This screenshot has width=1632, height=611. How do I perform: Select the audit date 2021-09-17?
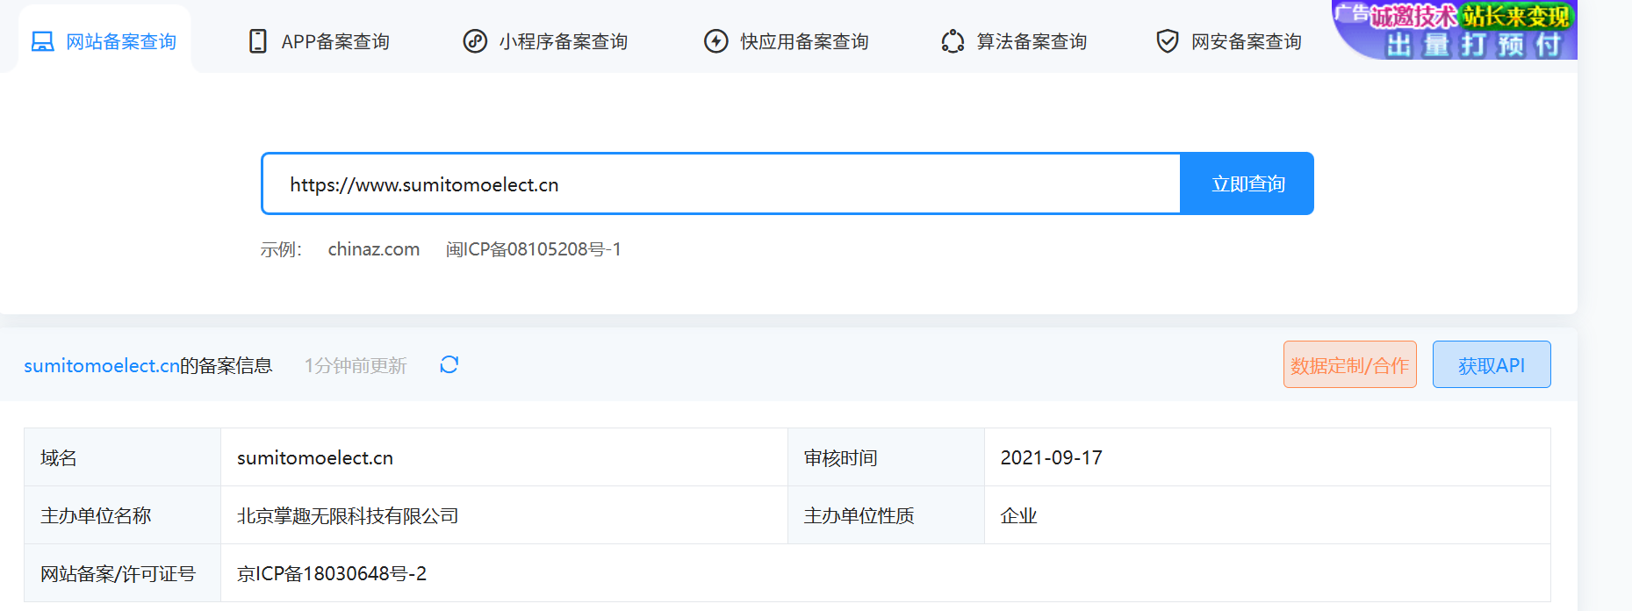(1052, 457)
